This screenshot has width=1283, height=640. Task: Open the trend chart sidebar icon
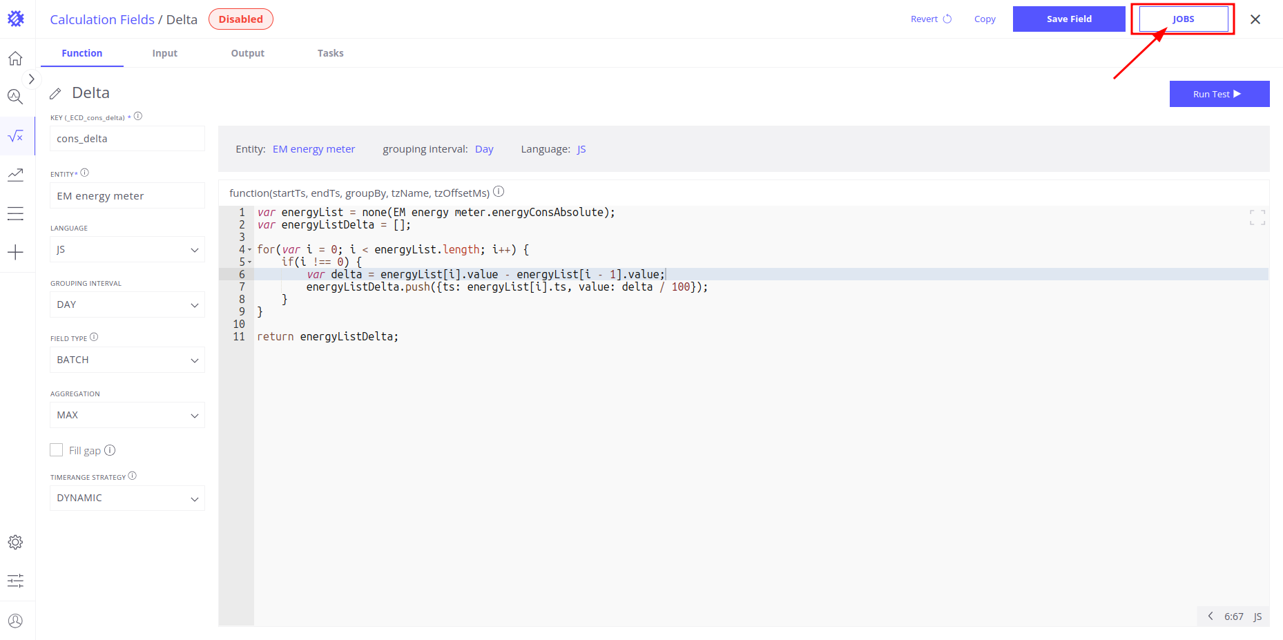click(x=15, y=175)
